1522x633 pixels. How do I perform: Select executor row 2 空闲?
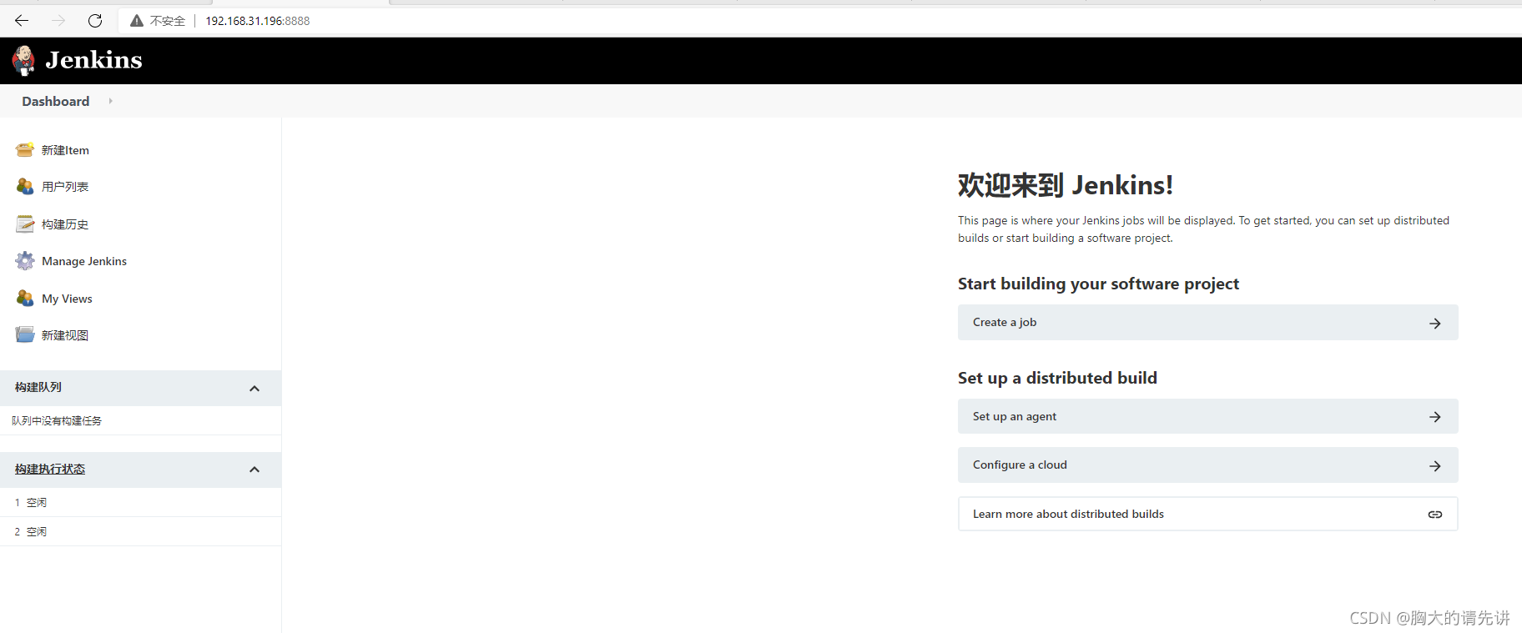click(x=140, y=531)
